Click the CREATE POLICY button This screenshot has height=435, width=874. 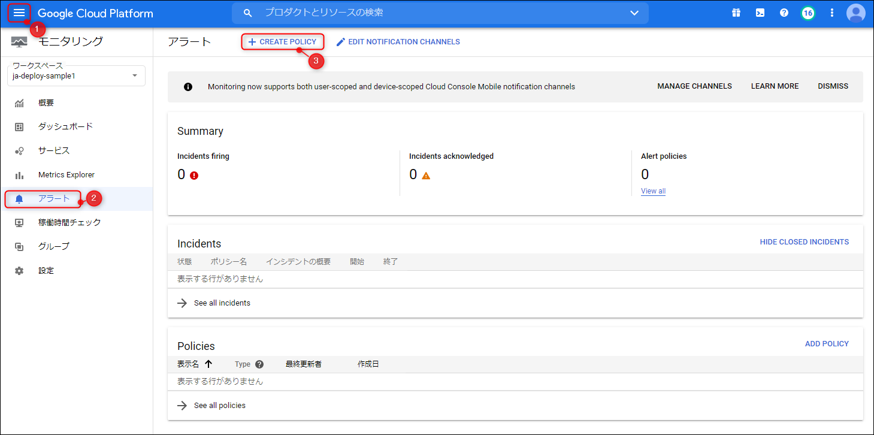[x=283, y=42]
